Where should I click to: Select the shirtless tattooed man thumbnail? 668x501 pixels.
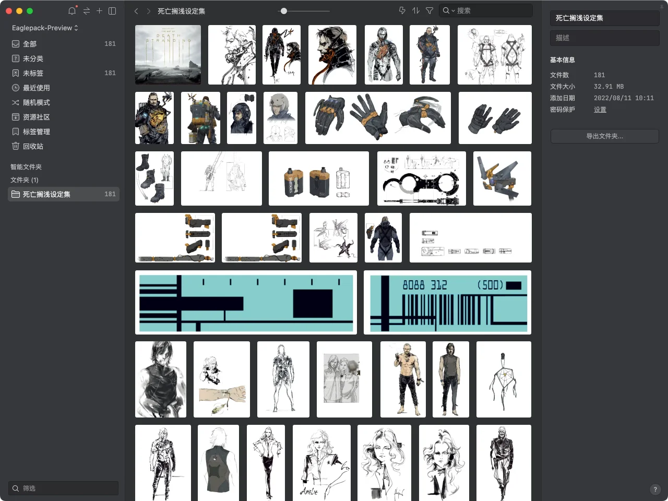click(403, 379)
